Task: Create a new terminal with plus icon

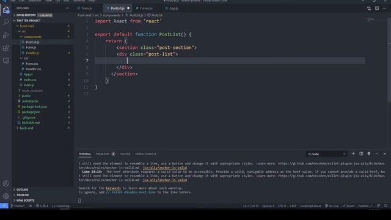Action: tap(353, 153)
